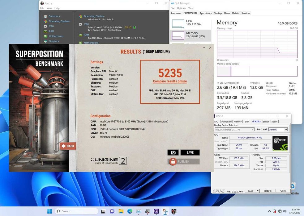
Task: Click GPU Name field in CPU-Z
Action: (250, 138)
